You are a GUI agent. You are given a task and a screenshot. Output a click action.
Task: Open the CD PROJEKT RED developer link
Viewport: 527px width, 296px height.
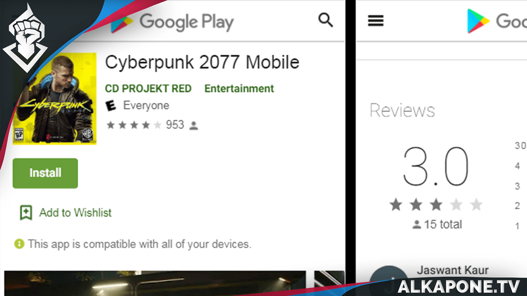coord(148,88)
